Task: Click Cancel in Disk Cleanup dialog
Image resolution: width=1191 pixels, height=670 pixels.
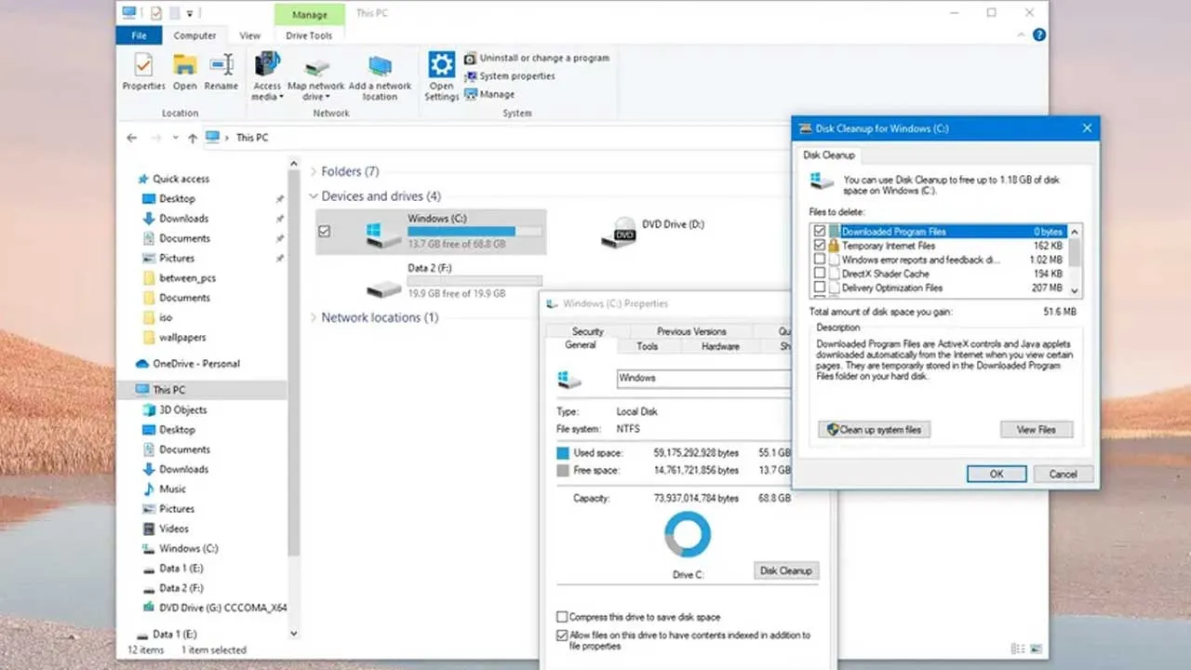Action: click(x=1063, y=474)
